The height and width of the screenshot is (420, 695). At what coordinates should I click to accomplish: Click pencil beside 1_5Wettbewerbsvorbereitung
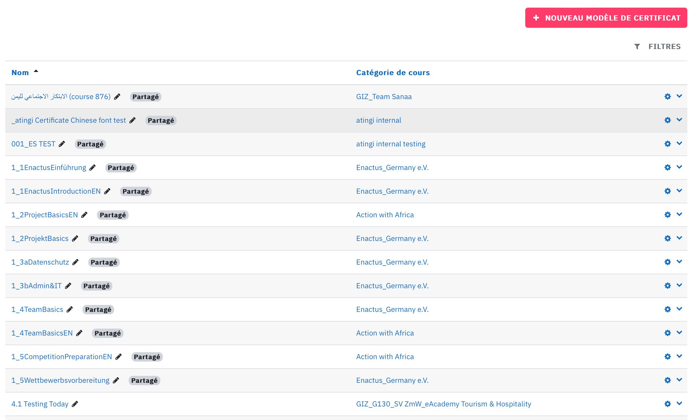click(116, 380)
